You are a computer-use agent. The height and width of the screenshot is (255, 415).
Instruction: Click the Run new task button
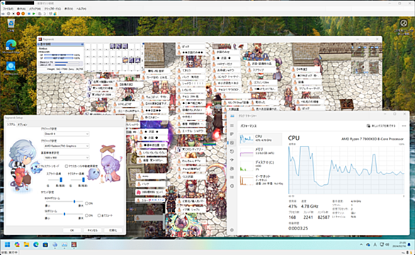(382, 126)
